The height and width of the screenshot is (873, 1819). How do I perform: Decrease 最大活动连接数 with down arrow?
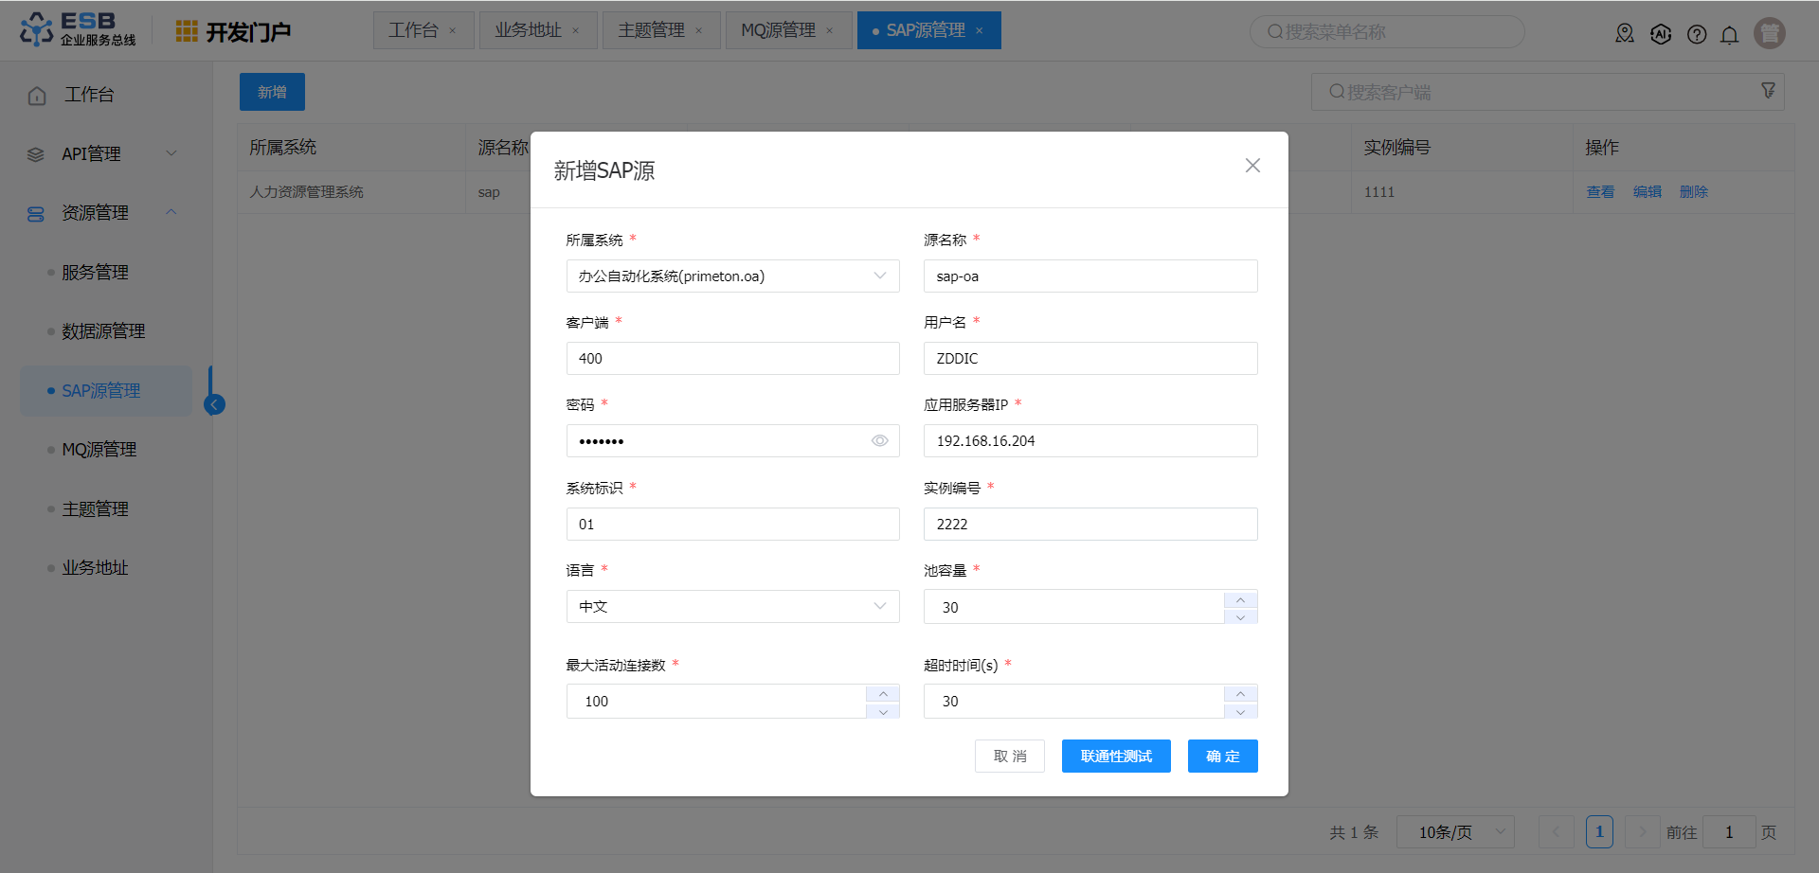pyautogui.click(x=883, y=711)
